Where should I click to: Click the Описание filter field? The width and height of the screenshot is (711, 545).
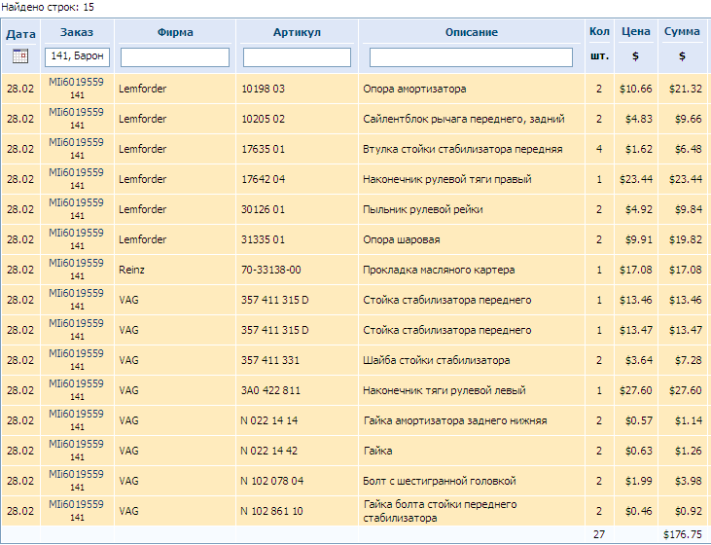point(471,57)
